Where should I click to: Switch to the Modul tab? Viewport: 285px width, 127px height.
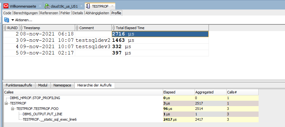43,85
